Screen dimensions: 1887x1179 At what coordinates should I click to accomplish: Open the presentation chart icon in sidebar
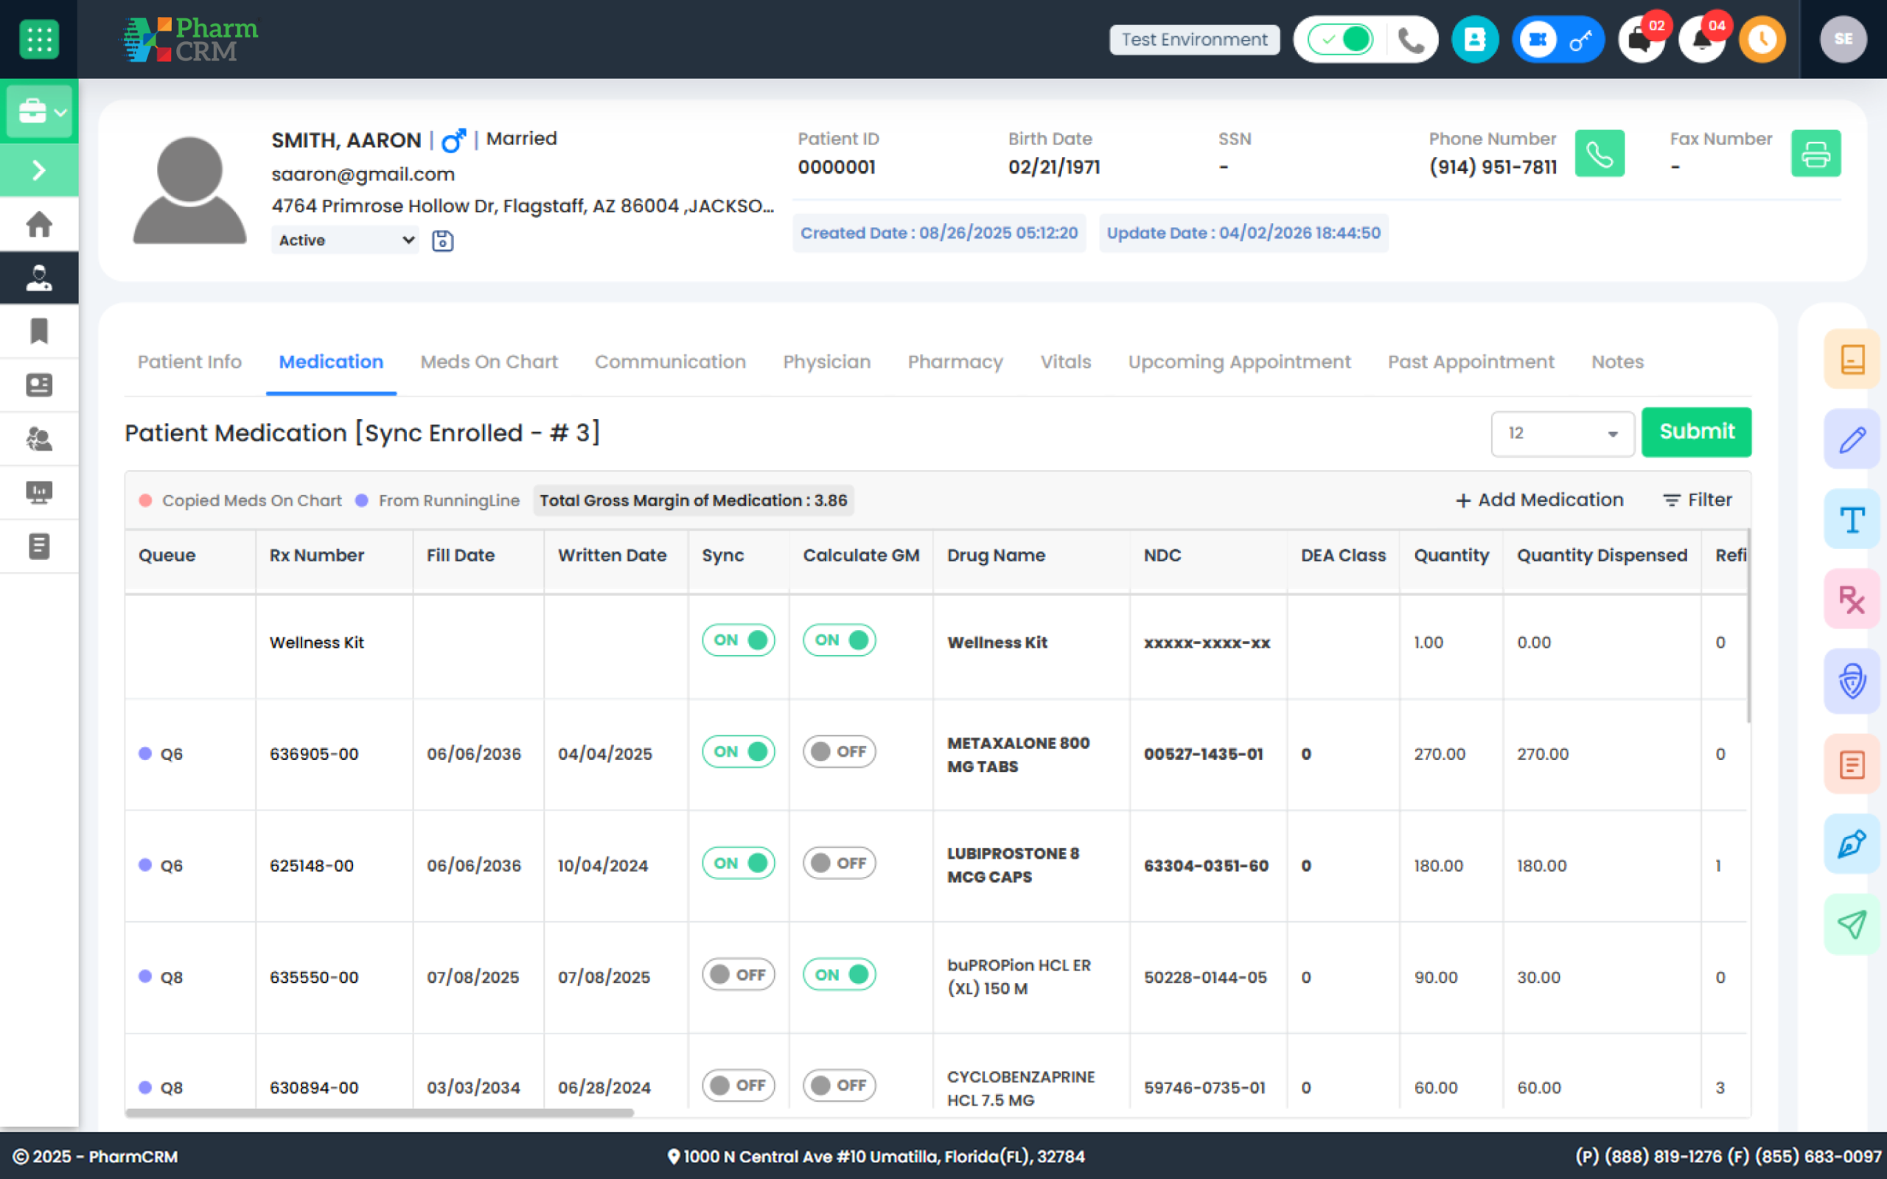pos(39,492)
